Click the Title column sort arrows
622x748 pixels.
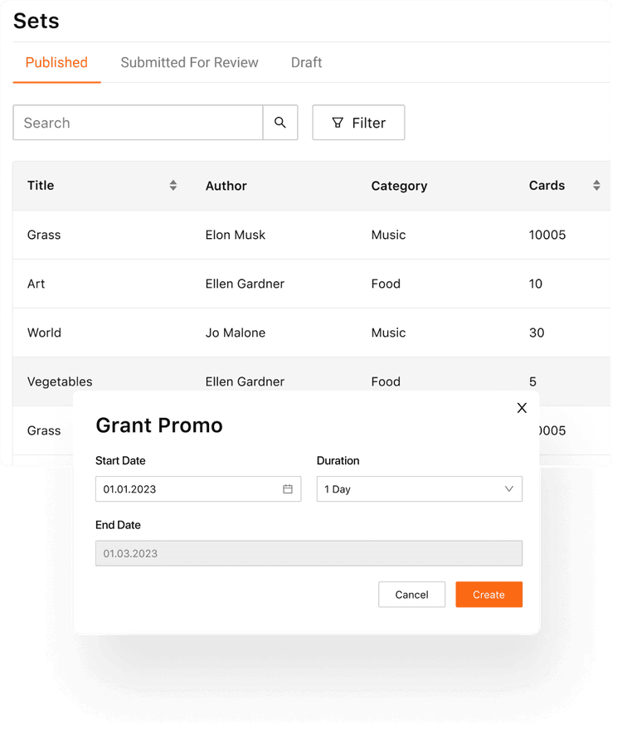click(x=173, y=186)
